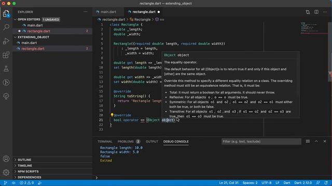The width and height of the screenshot is (332, 186).
Task: Open the Problems panel tab
Action: coord(129,142)
